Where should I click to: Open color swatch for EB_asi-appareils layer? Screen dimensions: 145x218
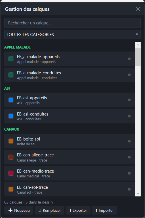[11, 100]
